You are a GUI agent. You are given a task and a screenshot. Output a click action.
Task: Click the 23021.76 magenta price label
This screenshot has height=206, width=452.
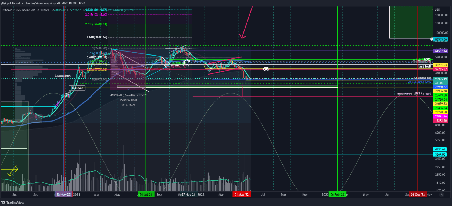click(441, 116)
